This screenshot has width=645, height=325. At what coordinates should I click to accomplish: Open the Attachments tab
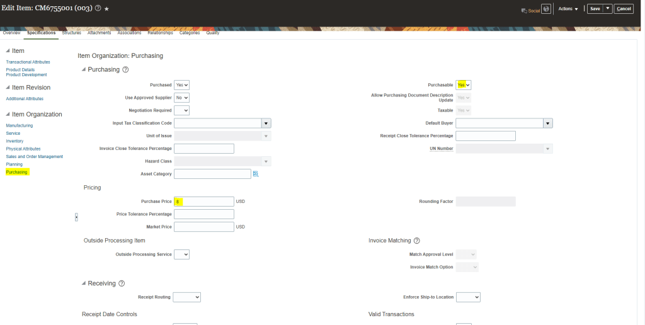[x=99, y=33]
